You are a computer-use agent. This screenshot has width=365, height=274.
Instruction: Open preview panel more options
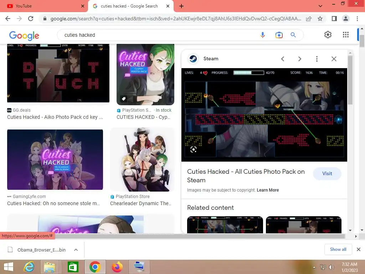click(x=317, y=59)
